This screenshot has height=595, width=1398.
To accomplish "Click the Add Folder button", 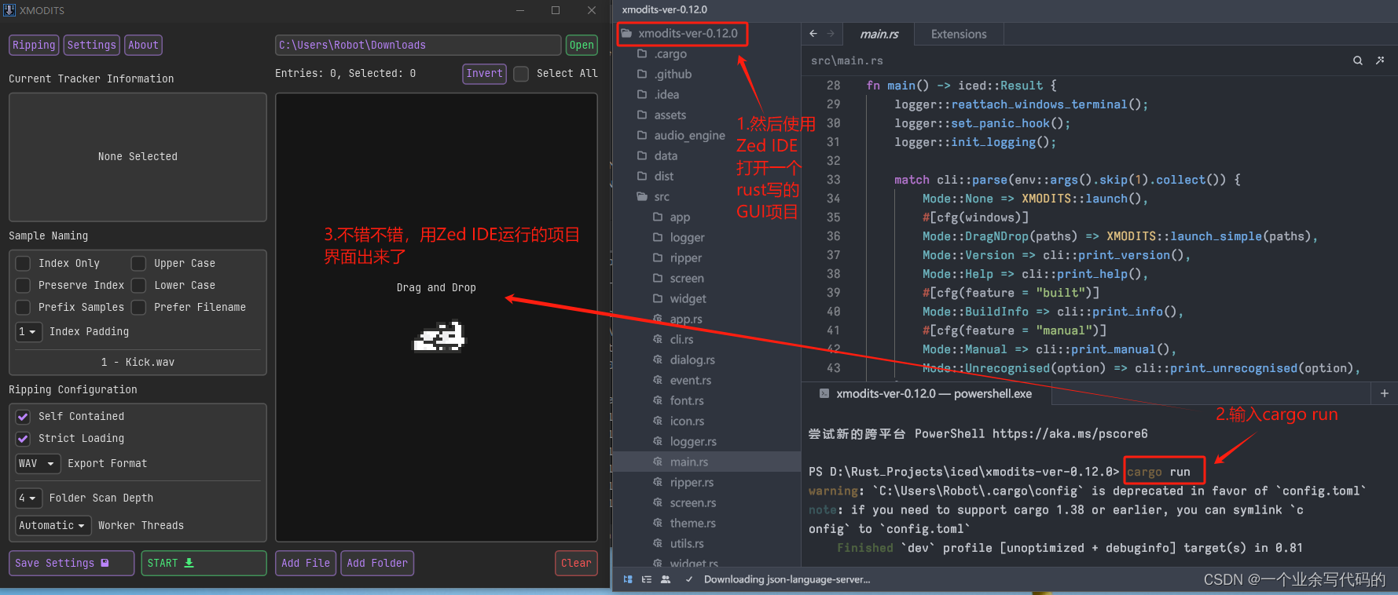I will 377,563.
